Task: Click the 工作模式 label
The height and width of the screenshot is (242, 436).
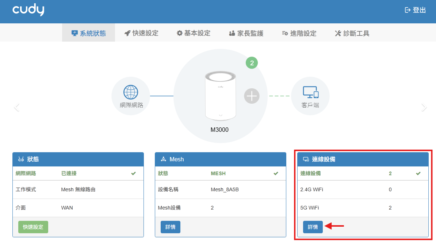Action: point(26,189)
